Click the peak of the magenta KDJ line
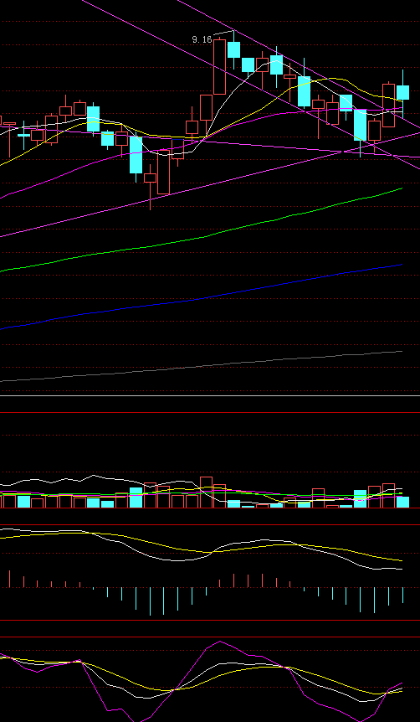This screenshot has height=722, width=420. 220,642
